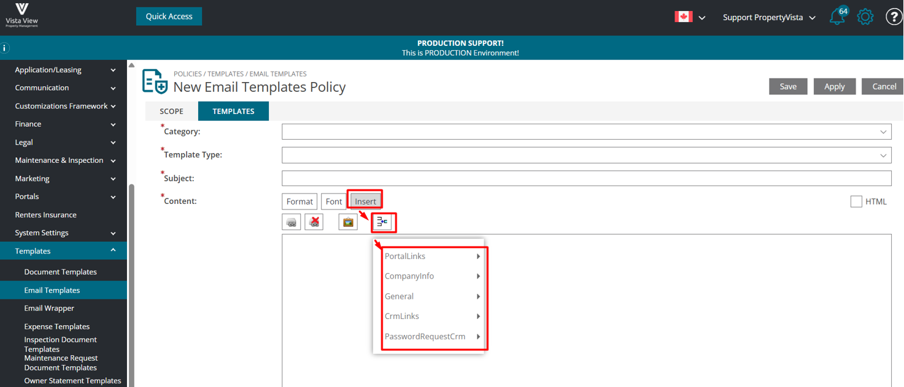Click the Vista View logo

click(21, 15)
